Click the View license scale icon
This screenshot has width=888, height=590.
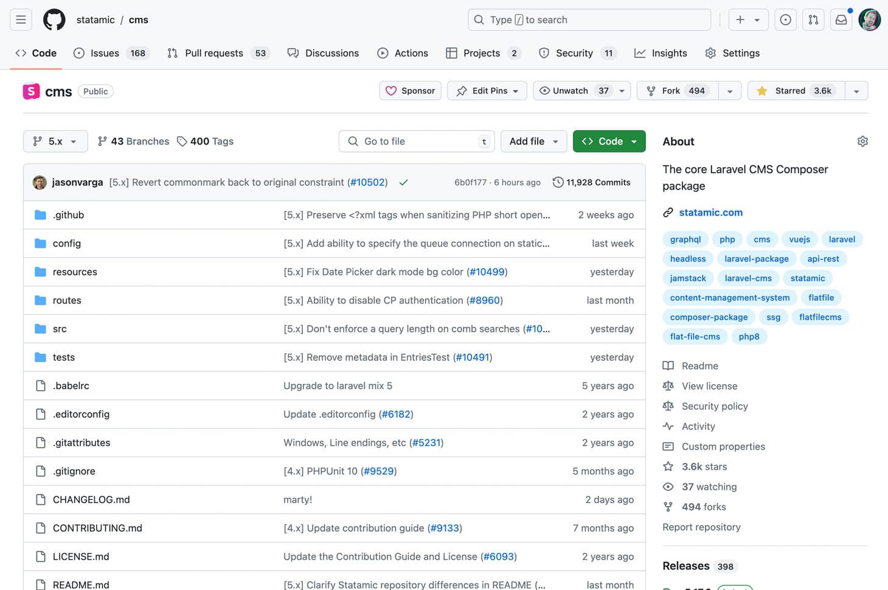[x=668, y=386]
